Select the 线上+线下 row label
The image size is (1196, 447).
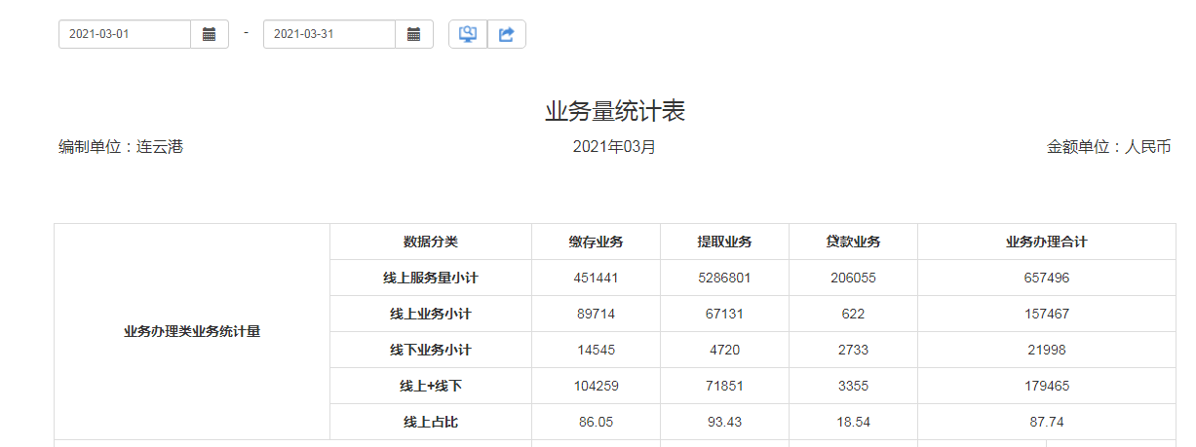tap(431, 386)
